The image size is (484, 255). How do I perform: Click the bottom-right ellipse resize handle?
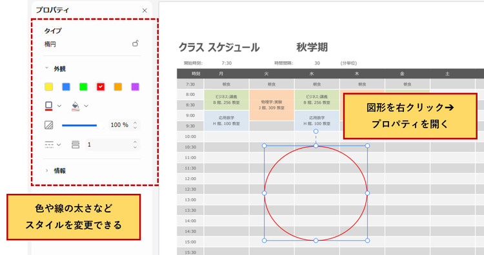click(367, 241)
